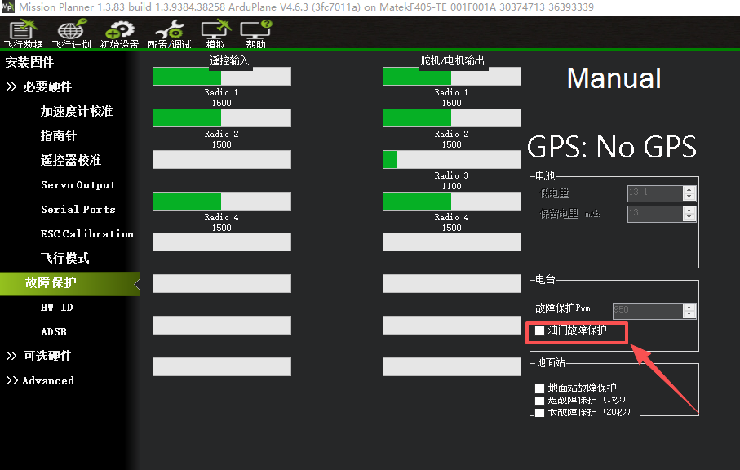Open the ESC Calibration page
The image size is (740, 470).
pos(86,234)
